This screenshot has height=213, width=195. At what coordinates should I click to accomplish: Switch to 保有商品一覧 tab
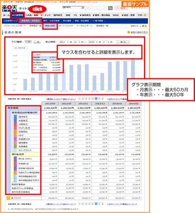35,26
